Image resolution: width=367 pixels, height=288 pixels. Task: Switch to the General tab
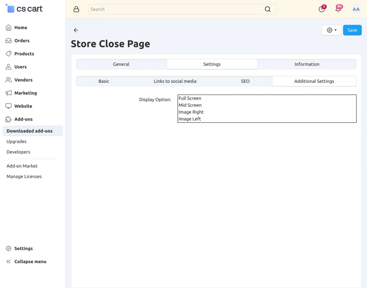[121, 64]
